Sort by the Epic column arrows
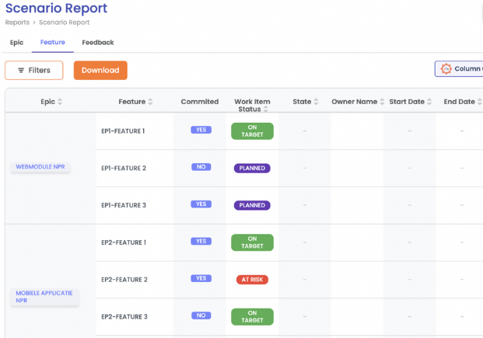 click(x=61, y=102)
